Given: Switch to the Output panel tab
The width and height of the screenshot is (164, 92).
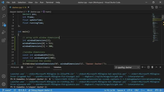Looking at the screenshot, I should tap(30, 67).
